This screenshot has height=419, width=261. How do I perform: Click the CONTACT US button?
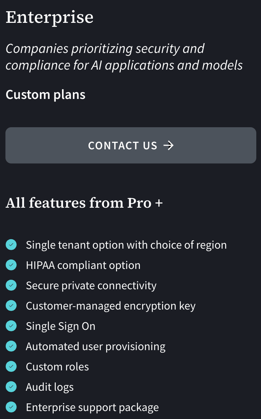click(x=130, y=145)
